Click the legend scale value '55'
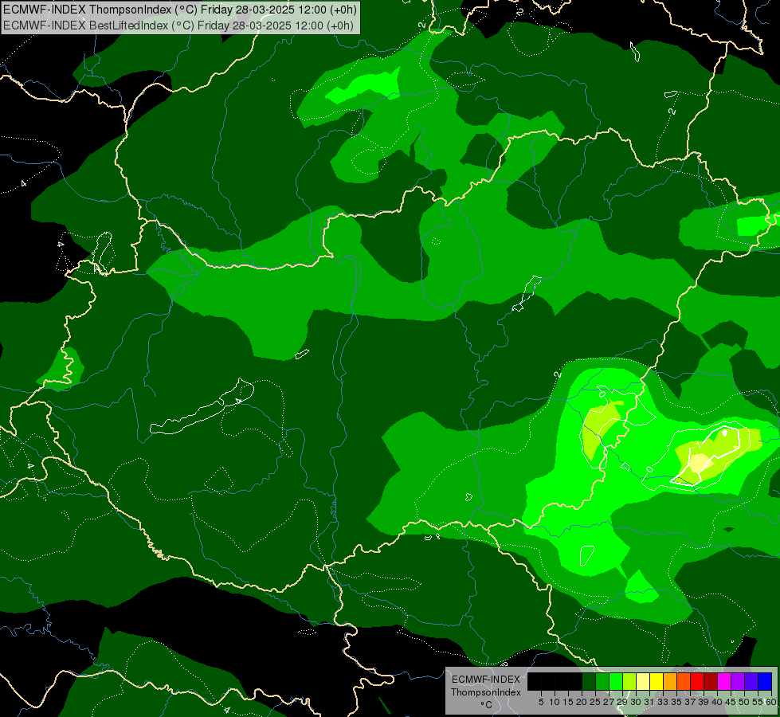 758,702
